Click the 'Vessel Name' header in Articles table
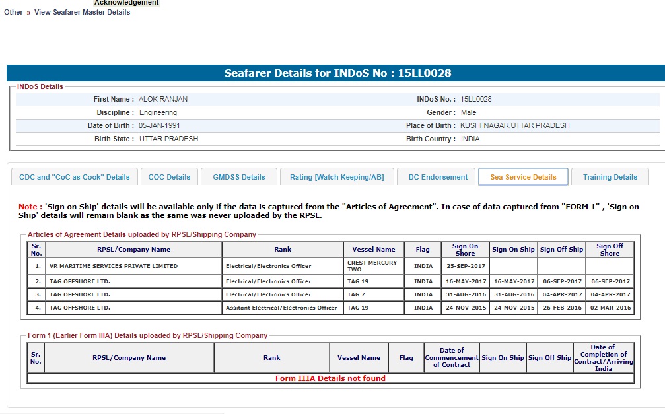665x414 pixels. pyautogui.click(x=374, y=250)
